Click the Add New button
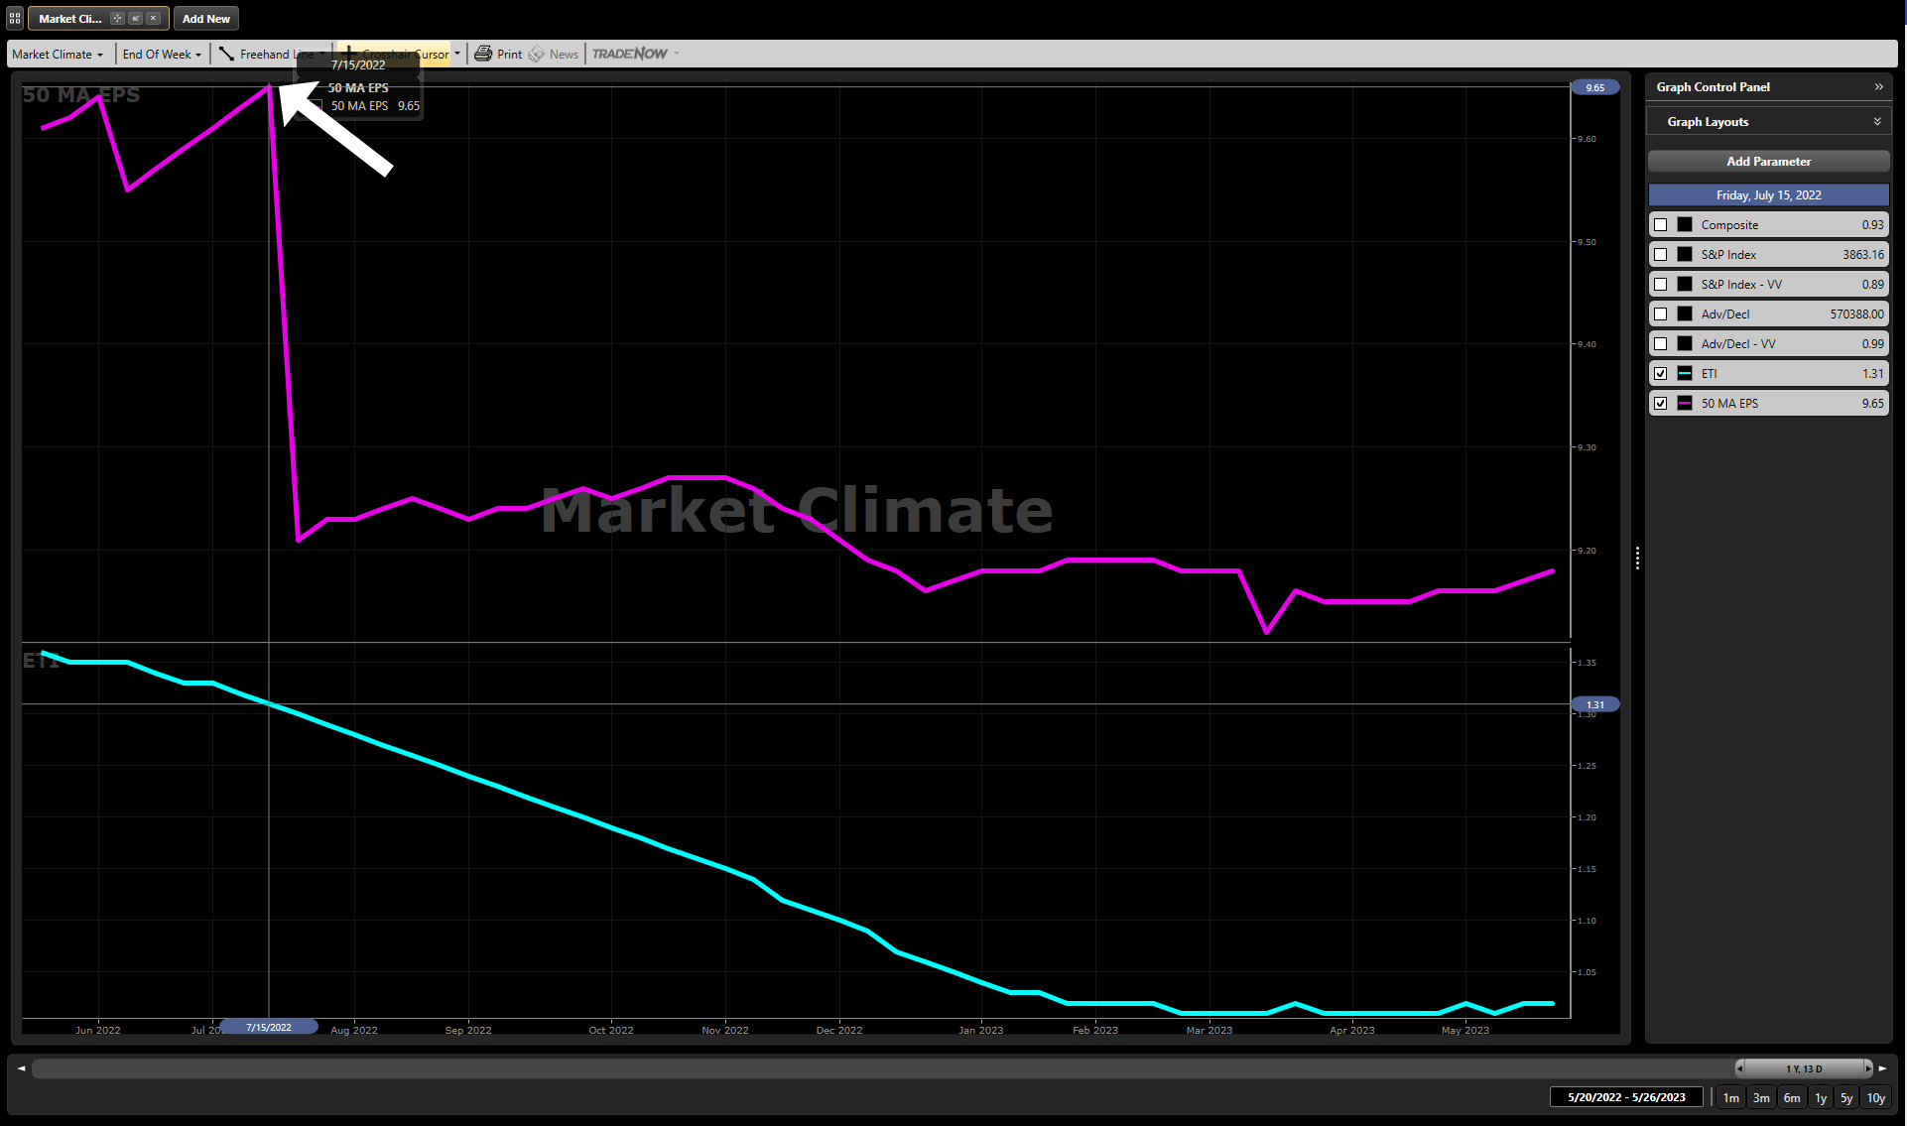Image resolution: width=1907 pixels, height=1126 pixels. [205, 18]
